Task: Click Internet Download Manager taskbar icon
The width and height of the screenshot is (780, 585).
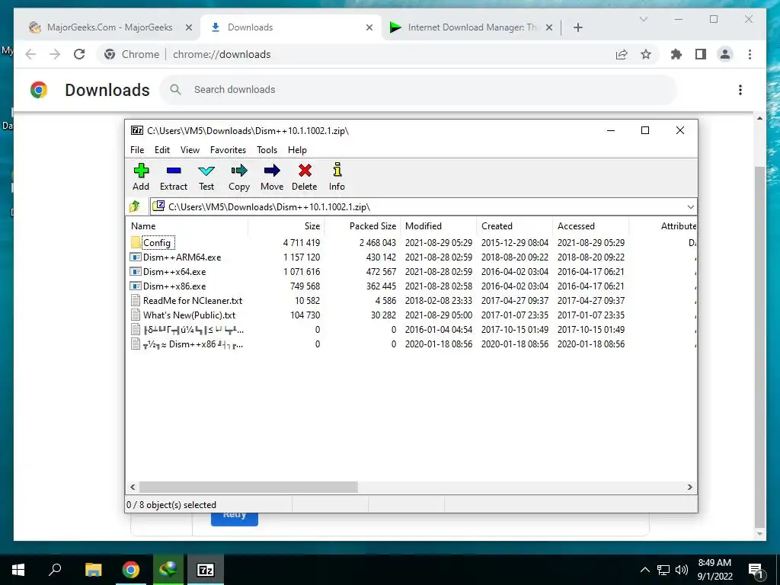Action: pos(168,570)
